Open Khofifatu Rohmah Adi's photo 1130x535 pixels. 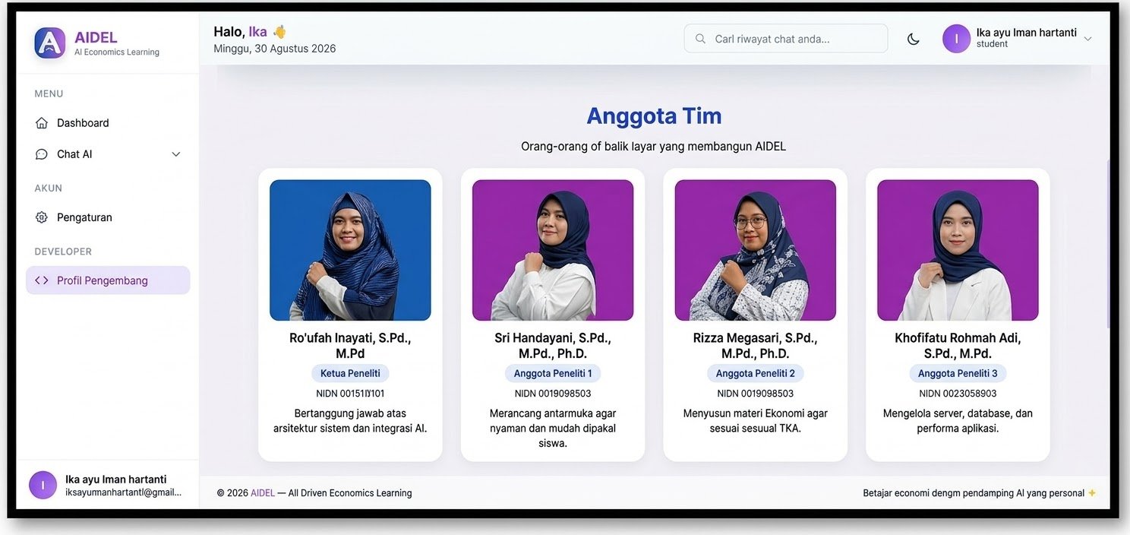coord(958,250)
